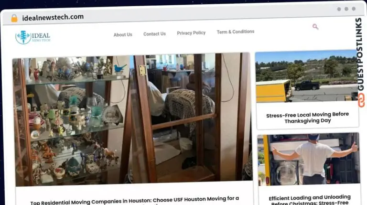Open the About Us page
Viewport: 367px width, 205px height.
click(123, 34)
